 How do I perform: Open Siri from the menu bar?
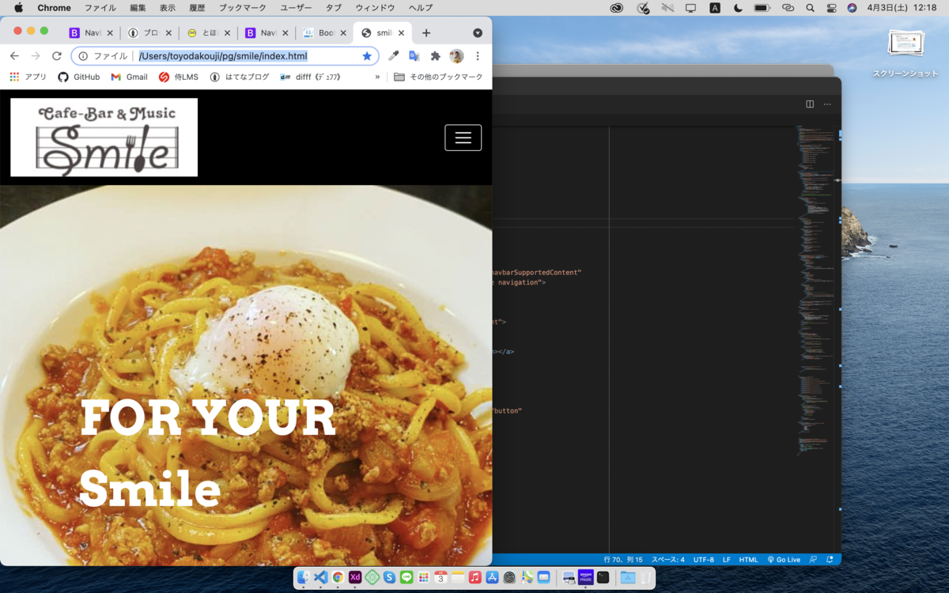point(852,8)
